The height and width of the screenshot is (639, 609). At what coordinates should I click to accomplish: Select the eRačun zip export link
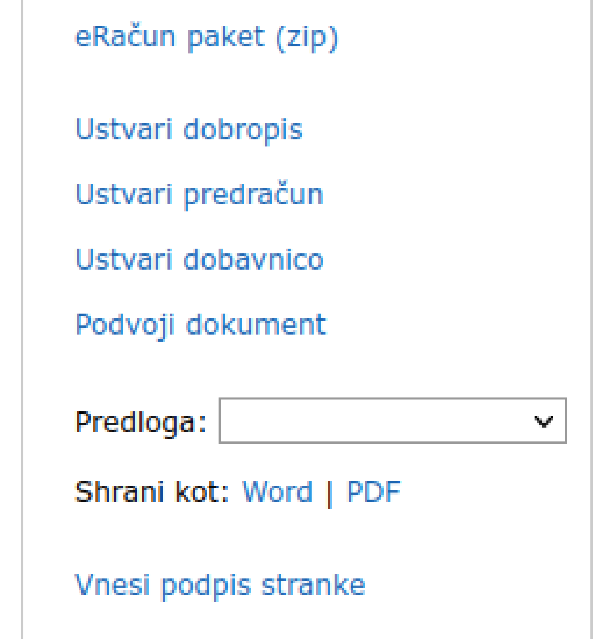[x=206, y=37]
